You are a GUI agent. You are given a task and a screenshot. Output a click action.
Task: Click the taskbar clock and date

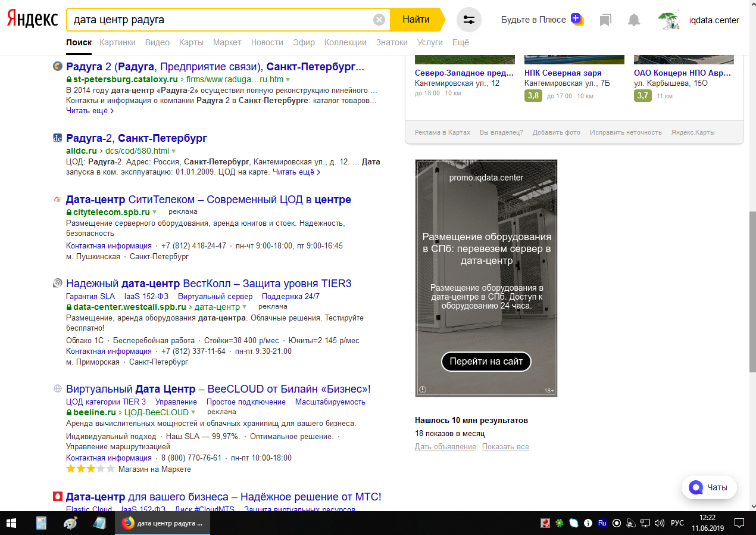pos(707,523)
